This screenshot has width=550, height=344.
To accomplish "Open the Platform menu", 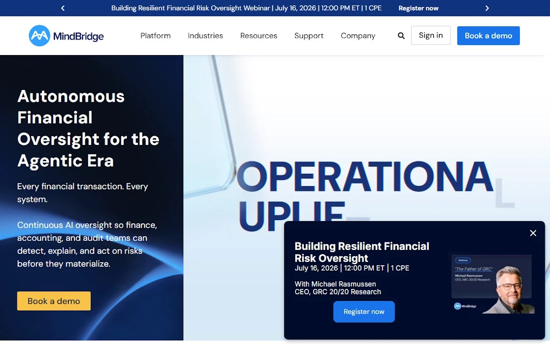I will point(155,36).
